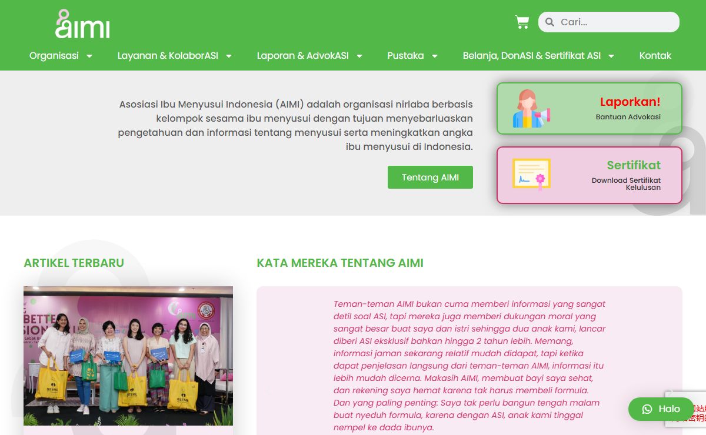The image size is (706, 435).
Task: Click the AIMI organization description paragraph
Action: (295, 125)
